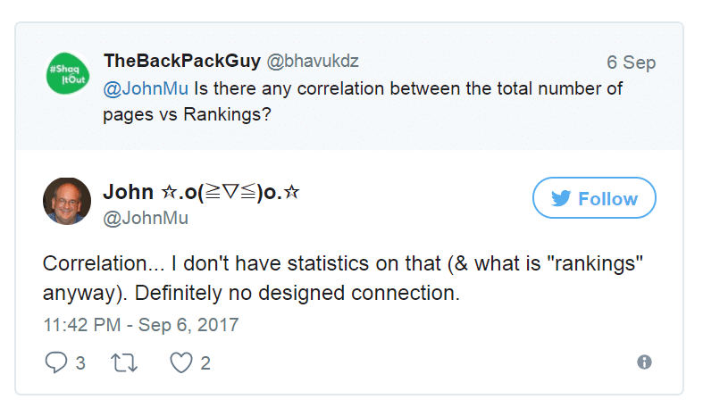Click the reply speech bubble icon

click(56, 362)
